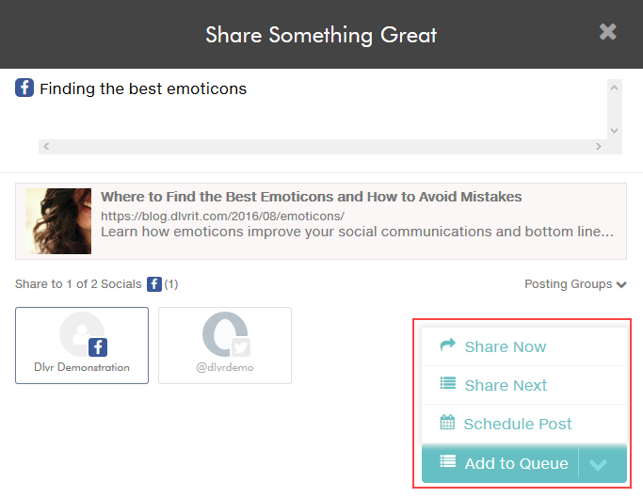This screenshot has width=643, height=498.
Task: Click the Share Next list icon
Action: coord(448,383)
